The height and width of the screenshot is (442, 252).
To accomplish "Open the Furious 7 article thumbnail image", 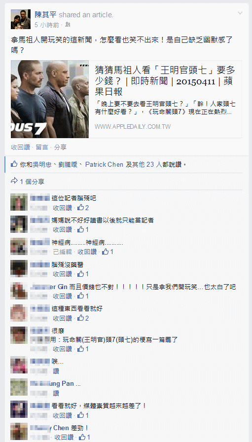I will 50,99.
